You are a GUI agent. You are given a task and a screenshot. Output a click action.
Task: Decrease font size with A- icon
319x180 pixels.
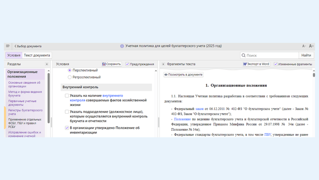tap(304, 46)
